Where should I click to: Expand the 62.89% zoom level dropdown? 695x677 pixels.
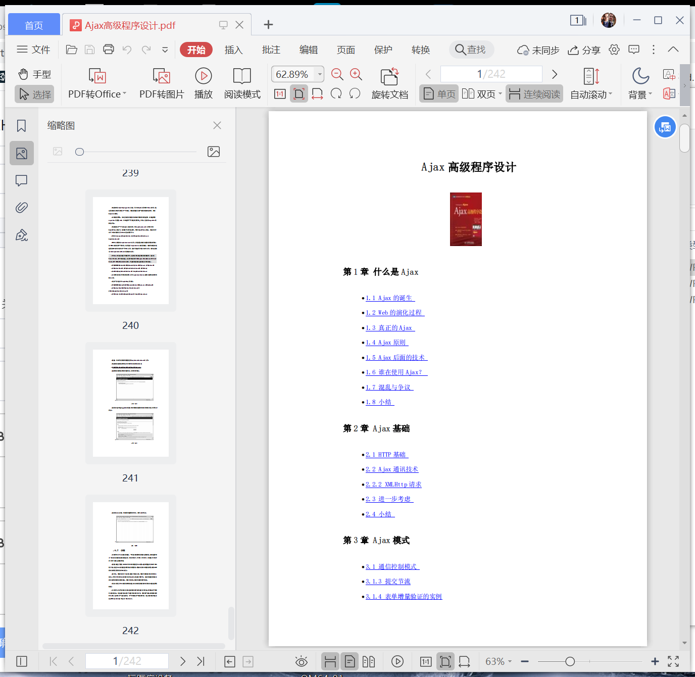(320, 74)
